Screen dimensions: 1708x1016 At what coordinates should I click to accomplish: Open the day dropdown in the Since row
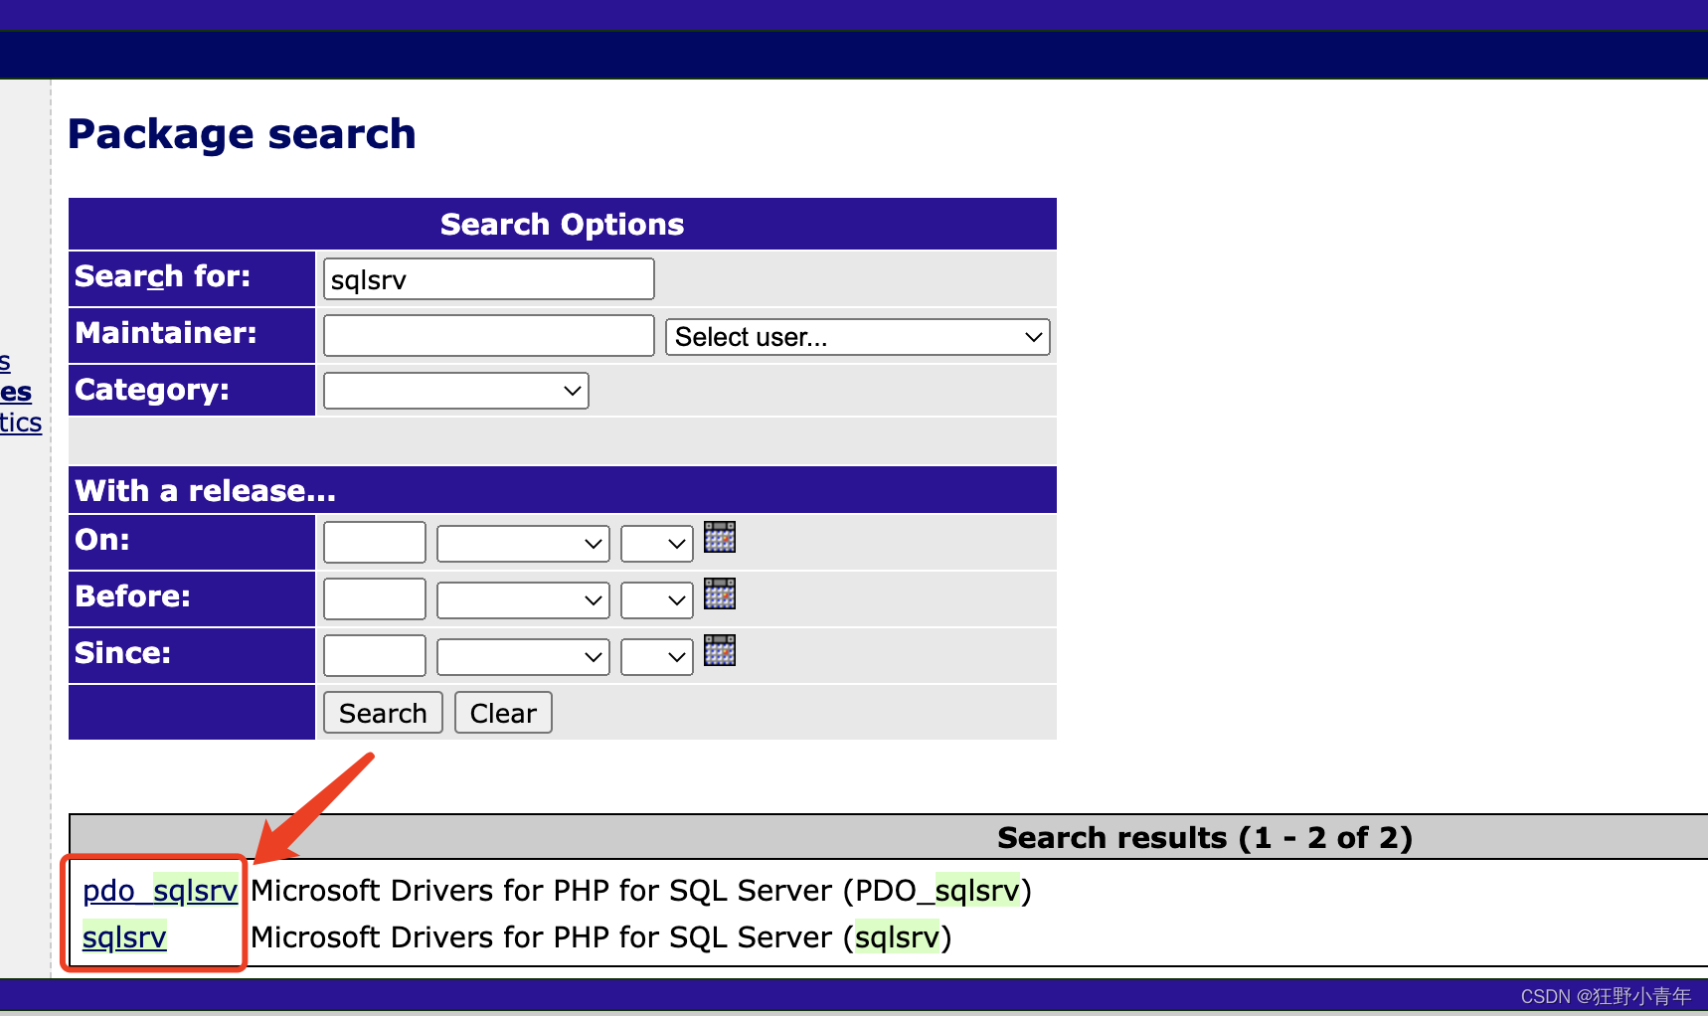click(x=656, y=656)
